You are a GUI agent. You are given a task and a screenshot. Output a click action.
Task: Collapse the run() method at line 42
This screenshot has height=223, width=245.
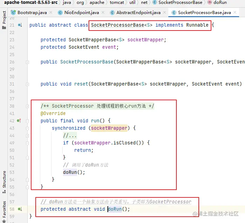pyautogui.click(x=27, y=121)
